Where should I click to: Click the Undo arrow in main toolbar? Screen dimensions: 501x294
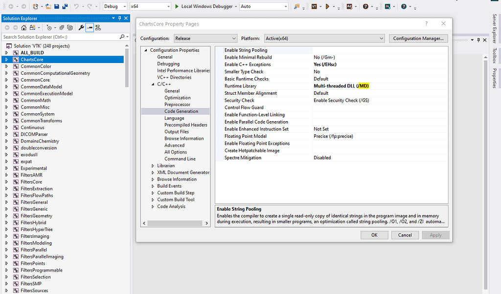pyautogui.click(x=76, y=6)
